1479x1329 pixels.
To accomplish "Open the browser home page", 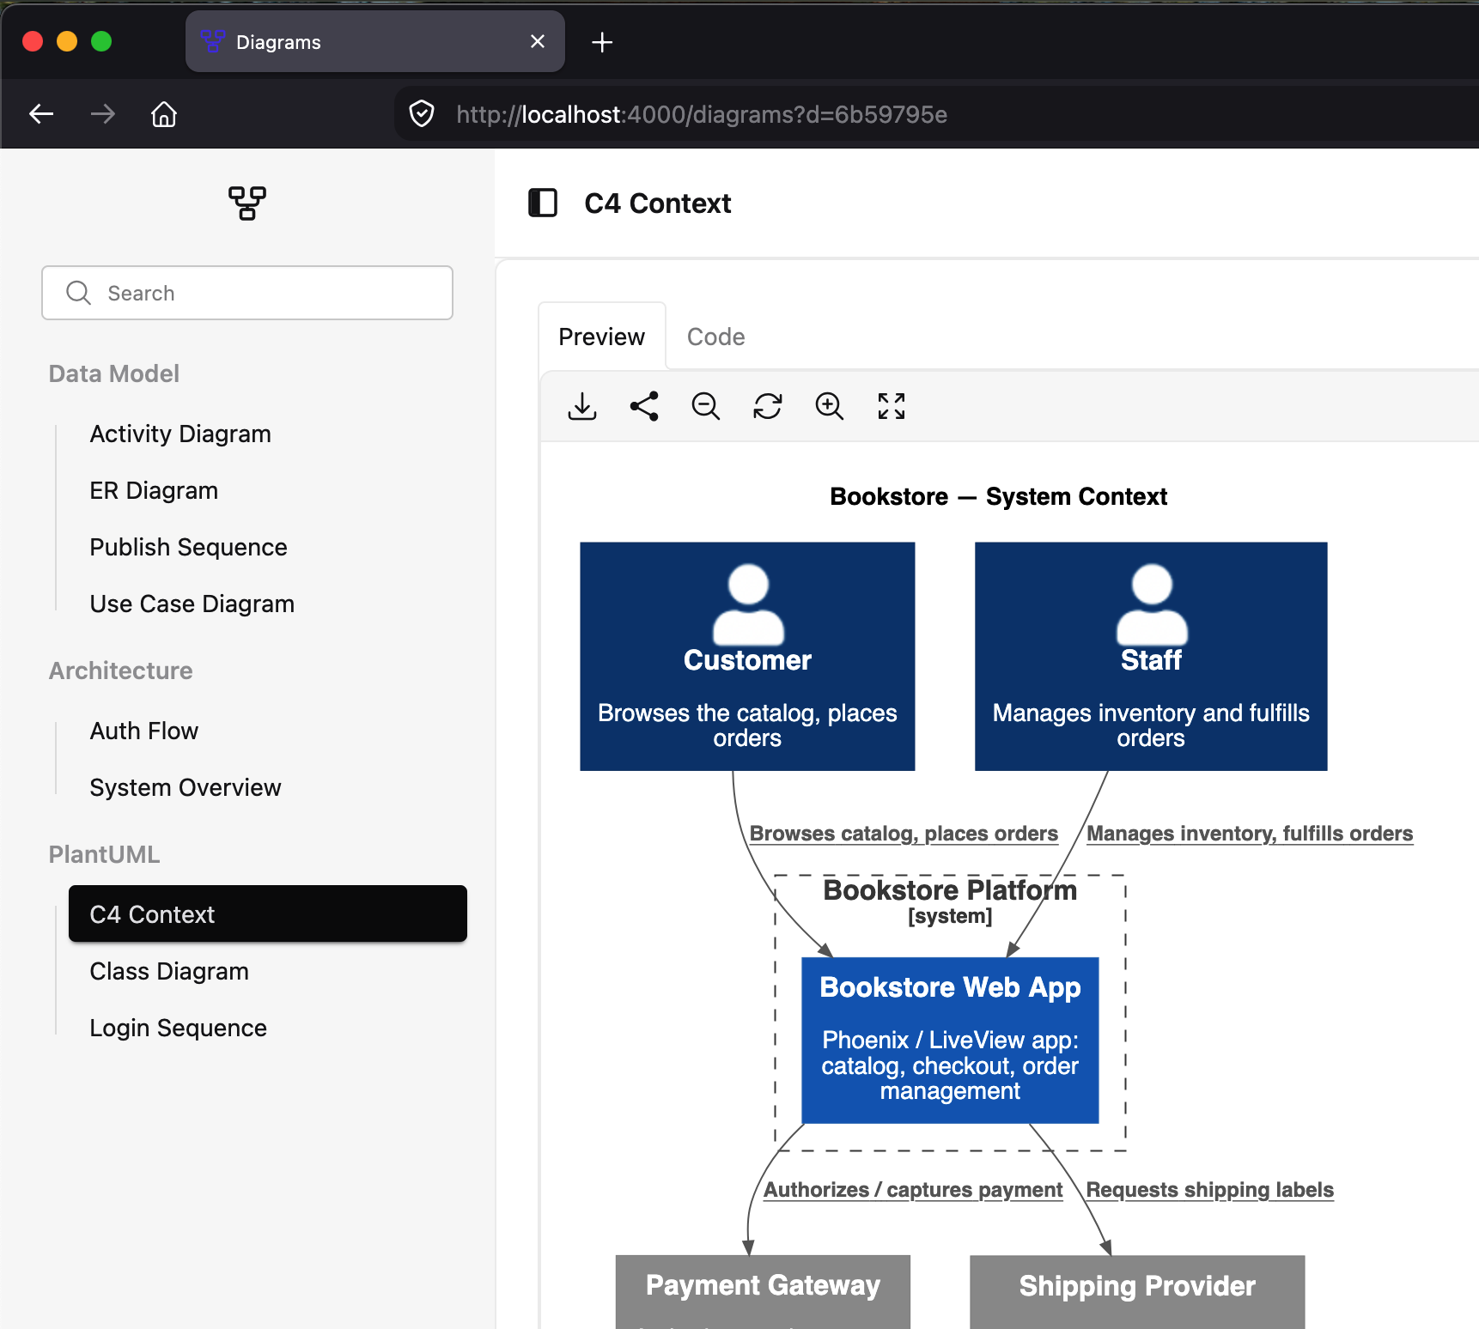I will tap(164, 114).
